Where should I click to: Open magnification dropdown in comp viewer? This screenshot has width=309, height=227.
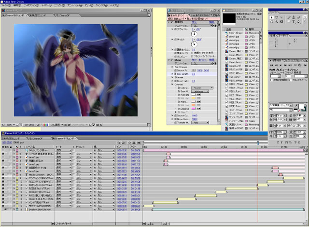[x=11, y=125]
